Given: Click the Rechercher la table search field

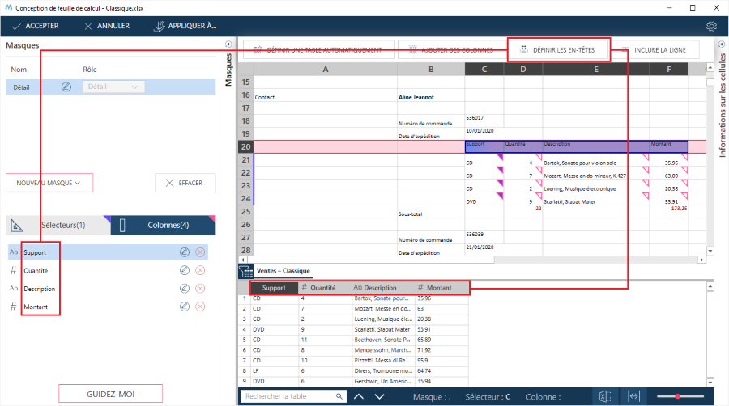Looking at the screenshot, I should click(x=293, y=396).
